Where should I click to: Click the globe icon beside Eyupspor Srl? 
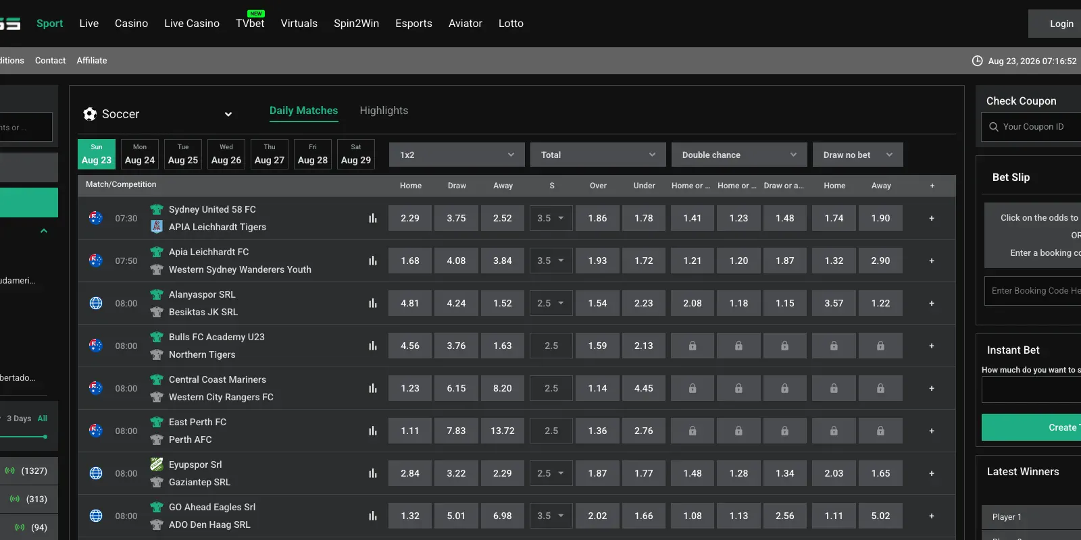coord(96,473)
